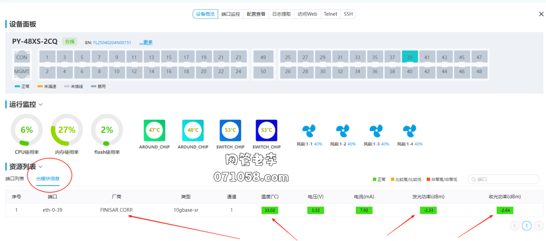Viewport: 546px width, 241px height.
Task: Collapse the 运行监控 section
Action: [x=41, y=104]
